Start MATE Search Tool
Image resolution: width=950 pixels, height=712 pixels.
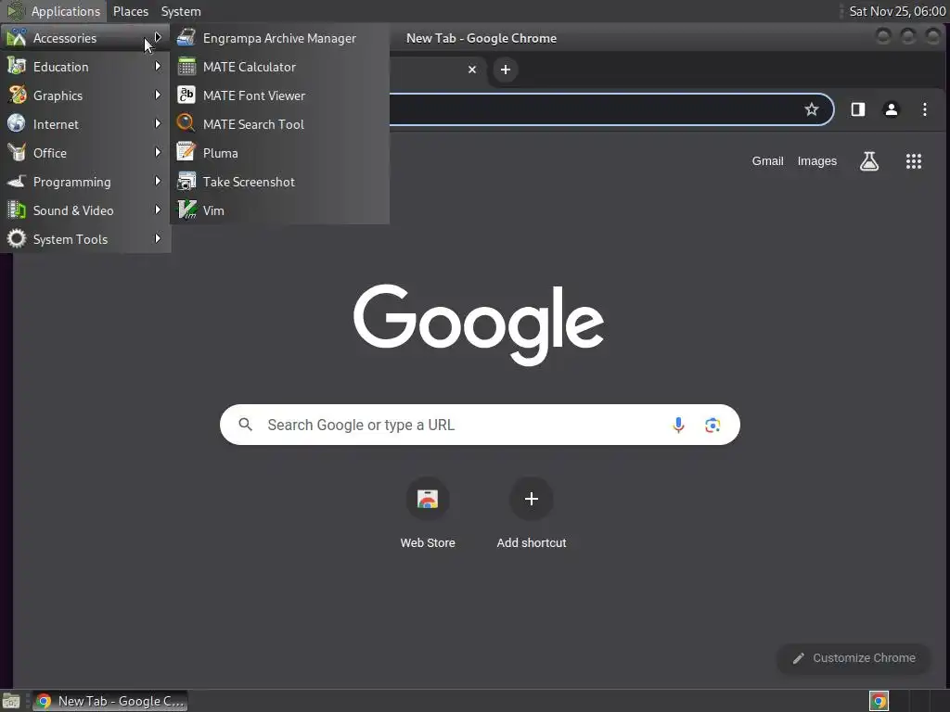pos(279,124)
